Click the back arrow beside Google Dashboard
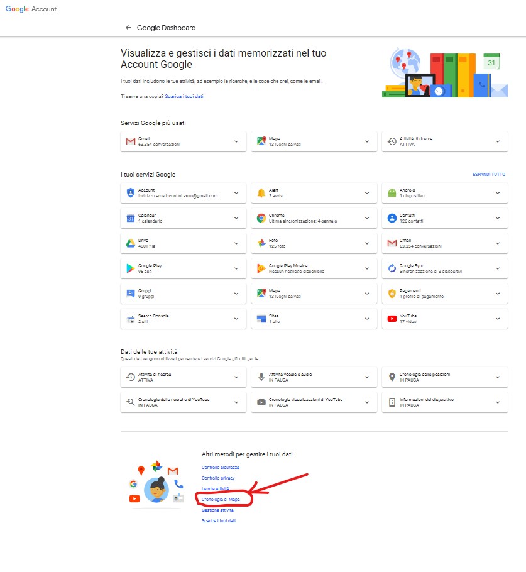Screen dimensions: 526x572 [x=128, y=28]
